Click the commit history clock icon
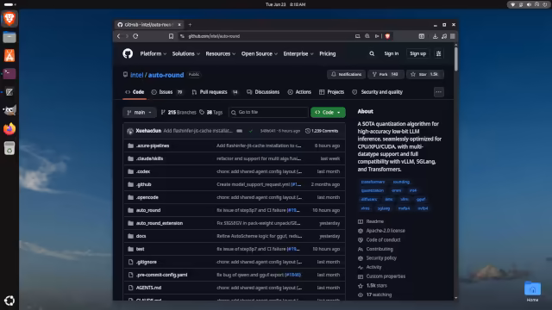The height and width of the screenshot is (310, 552). tap(308, 131)
